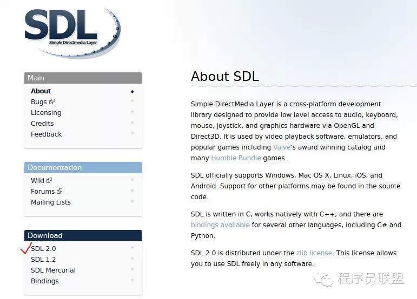Open the Forums link
This screenshot has width=417, height=299.
[43, 191]
